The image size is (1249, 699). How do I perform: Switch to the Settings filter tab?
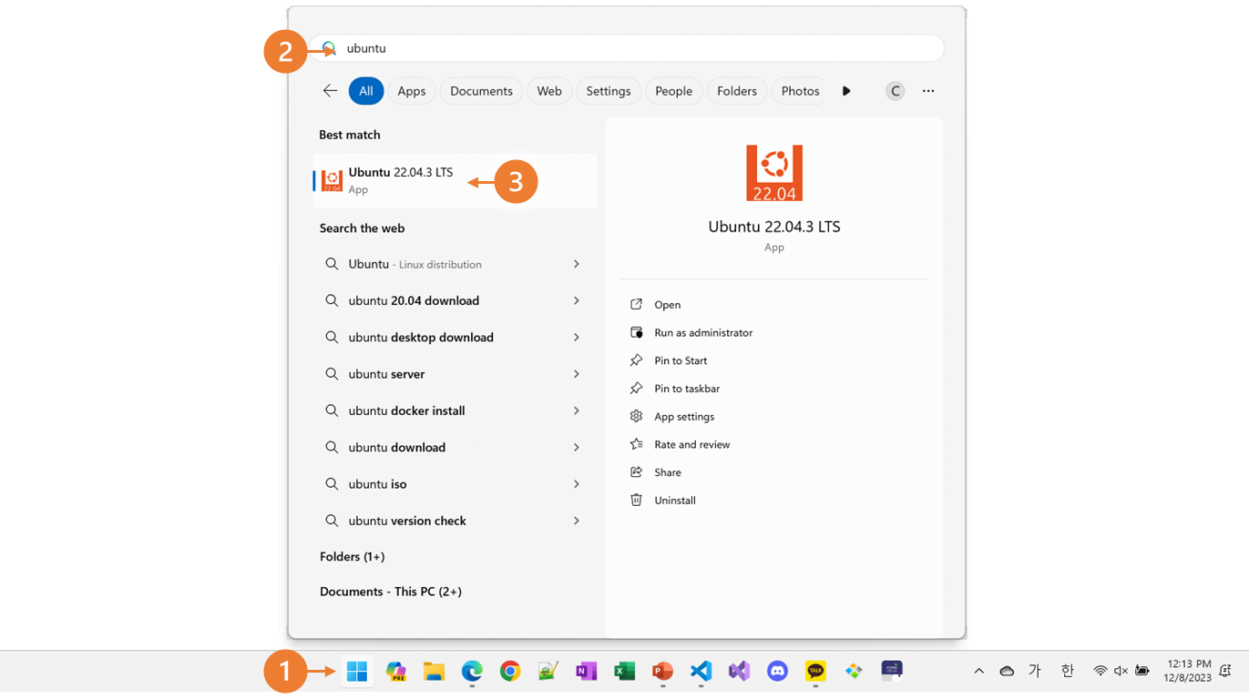[x=609, y=91]
